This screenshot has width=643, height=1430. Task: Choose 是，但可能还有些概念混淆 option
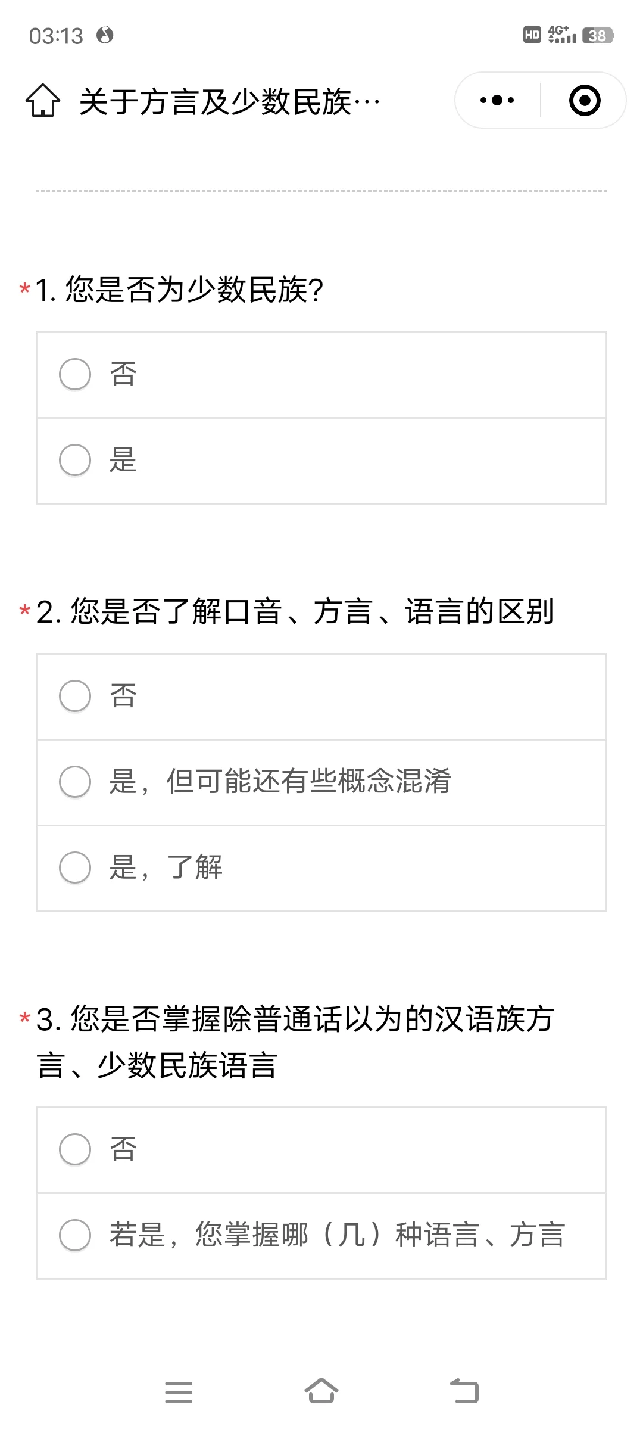(x=321, y=782)
